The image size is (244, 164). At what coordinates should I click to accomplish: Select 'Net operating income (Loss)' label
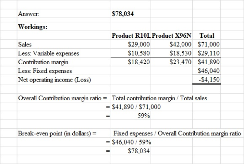coord(54,80)
